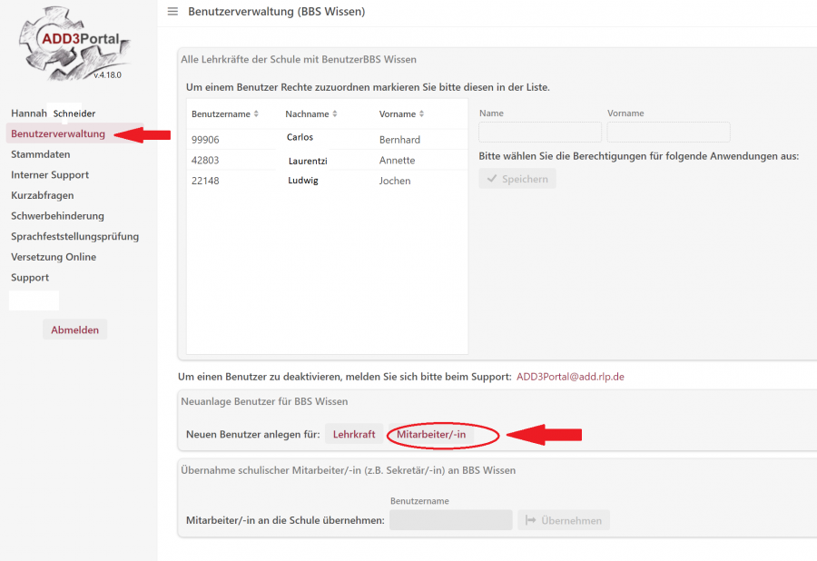Navigate to Versetzung Online

tap(54, 257)
